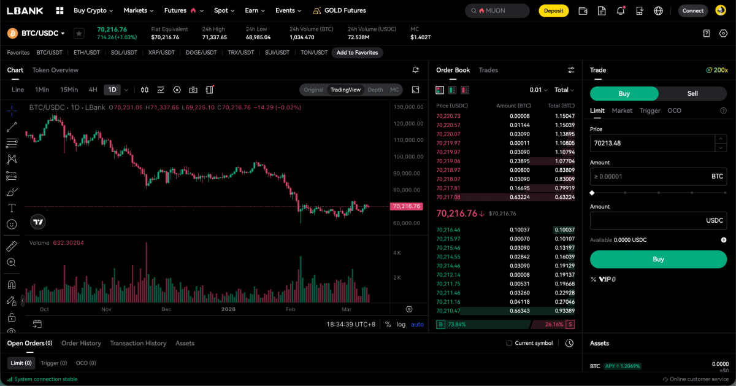Open the Total display dropdown
Viewport: 736px width, 386px height.
563,90
